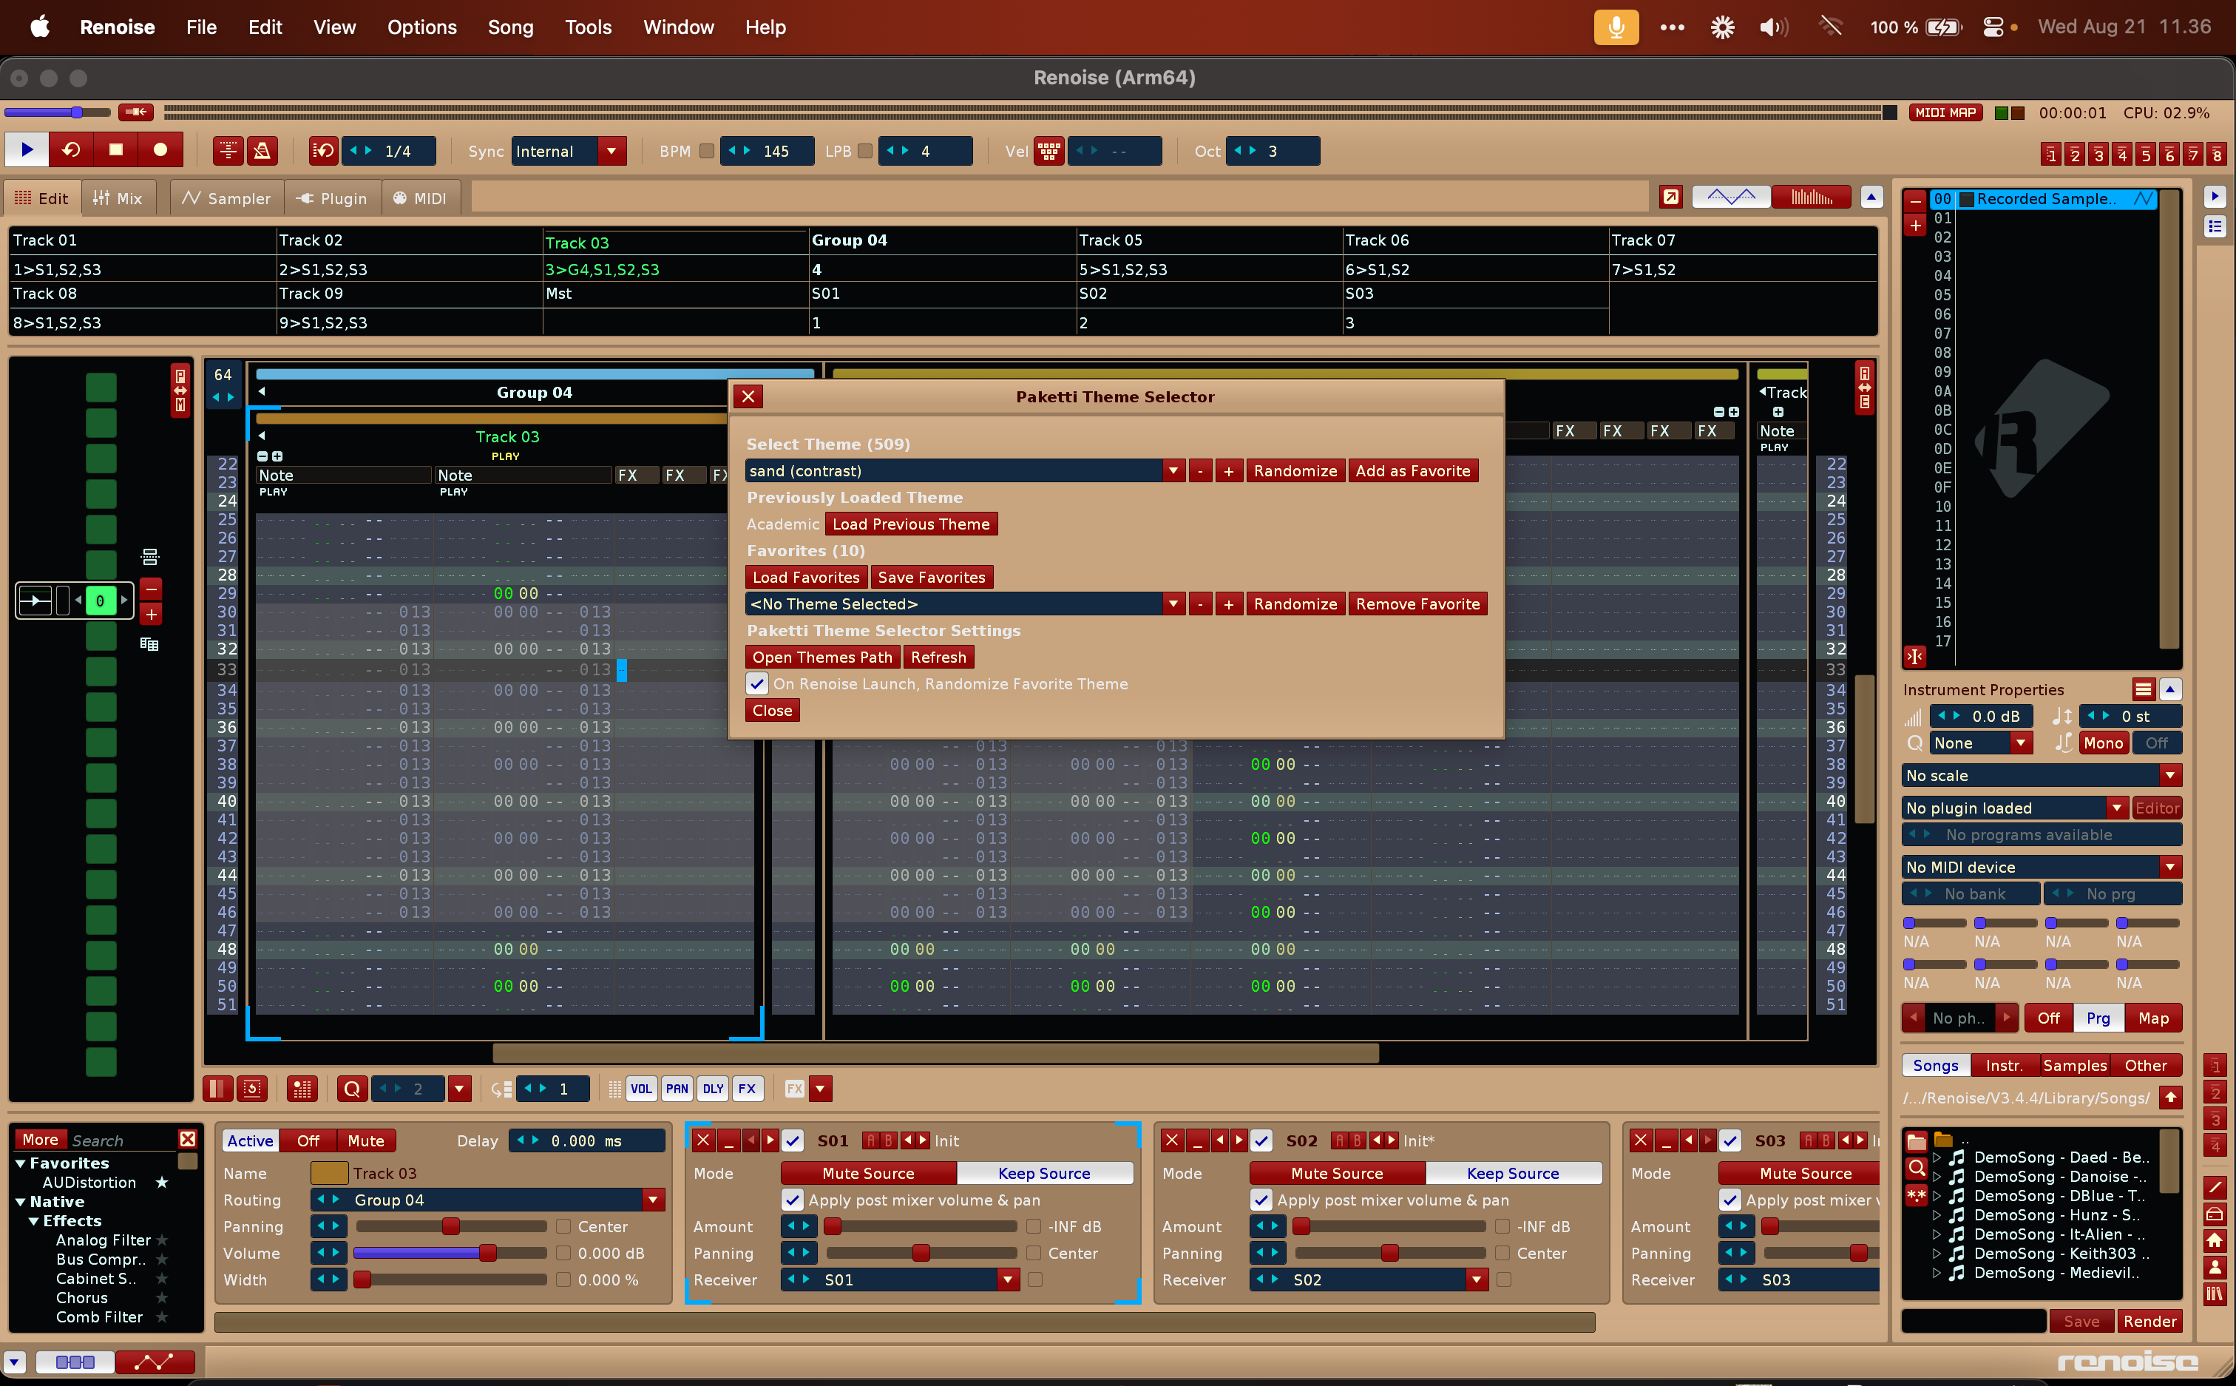Enable the BPM checkbox

pyautogui.click(x=707, y=152)
